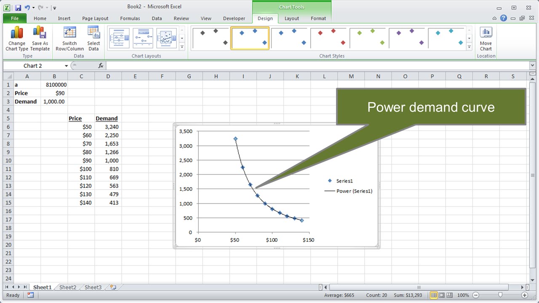Click the 100% zoom level
The height and width of the screenshot is (303, 539).
pos(463,295)
